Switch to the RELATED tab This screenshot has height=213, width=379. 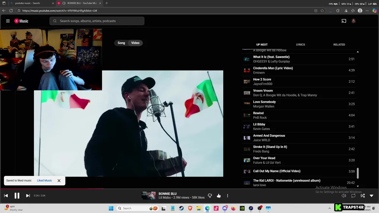(339, 45)
